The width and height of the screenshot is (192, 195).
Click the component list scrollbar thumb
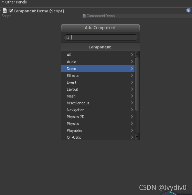click(137, 84)
